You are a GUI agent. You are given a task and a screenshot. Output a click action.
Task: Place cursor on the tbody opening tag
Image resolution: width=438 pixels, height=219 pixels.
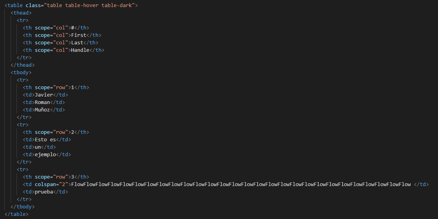21,72
